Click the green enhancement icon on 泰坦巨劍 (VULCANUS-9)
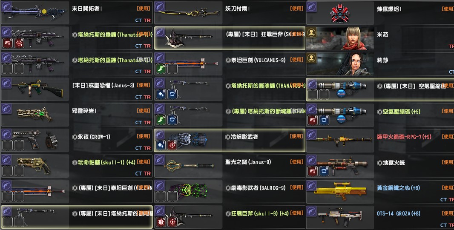This screenshot has height=230, width=454. 161,69
